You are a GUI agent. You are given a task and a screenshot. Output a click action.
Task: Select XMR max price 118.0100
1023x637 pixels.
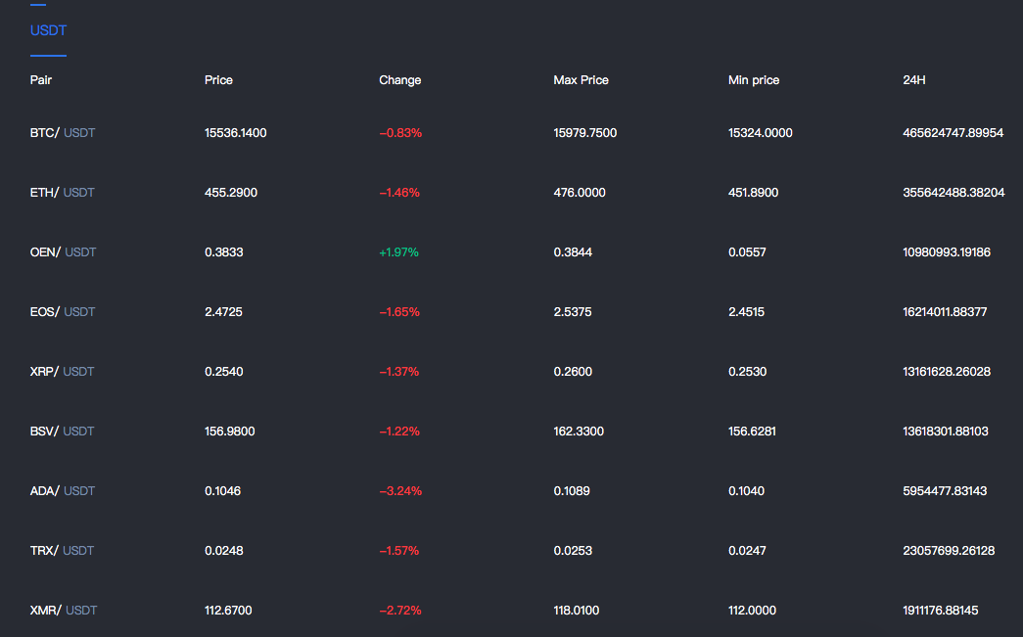[x=576, y=611]
